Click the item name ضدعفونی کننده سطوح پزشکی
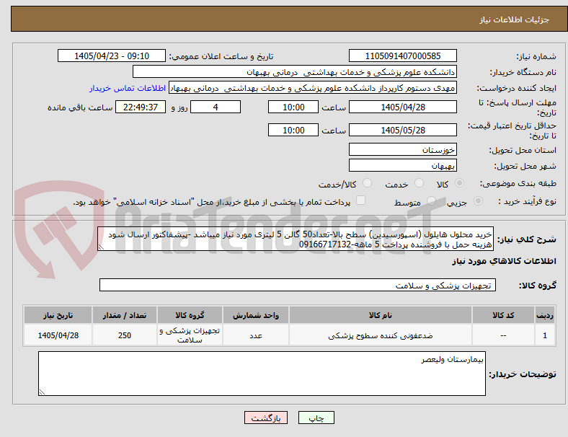568x437 pixels. (x=381, y=335)
